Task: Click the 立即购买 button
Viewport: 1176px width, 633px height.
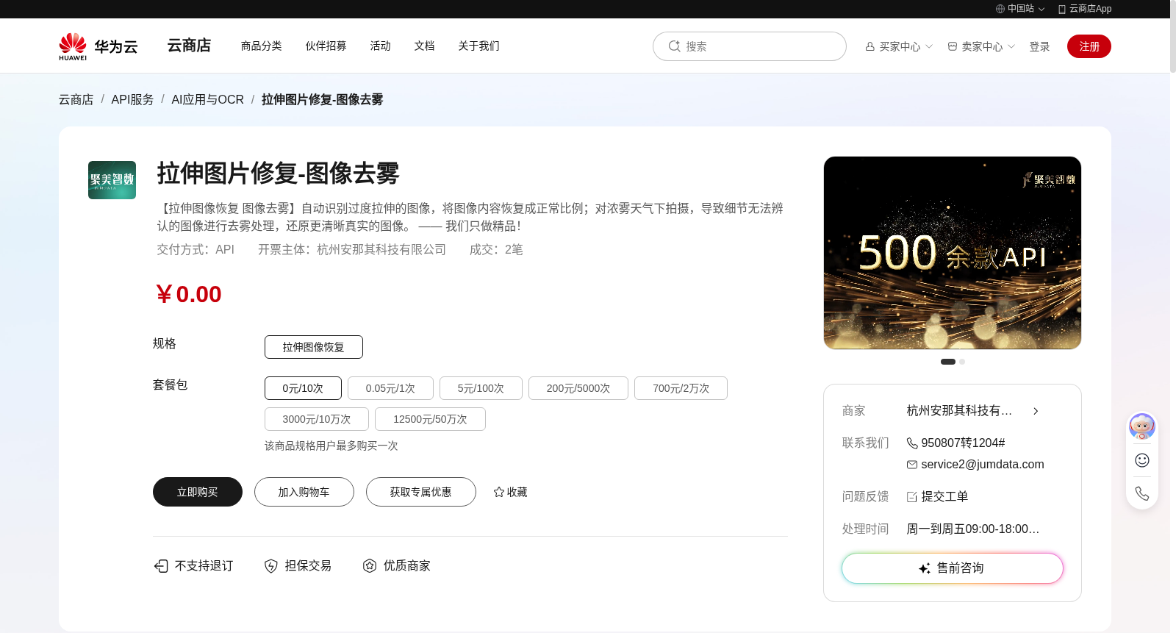Action: coord(198,492)
